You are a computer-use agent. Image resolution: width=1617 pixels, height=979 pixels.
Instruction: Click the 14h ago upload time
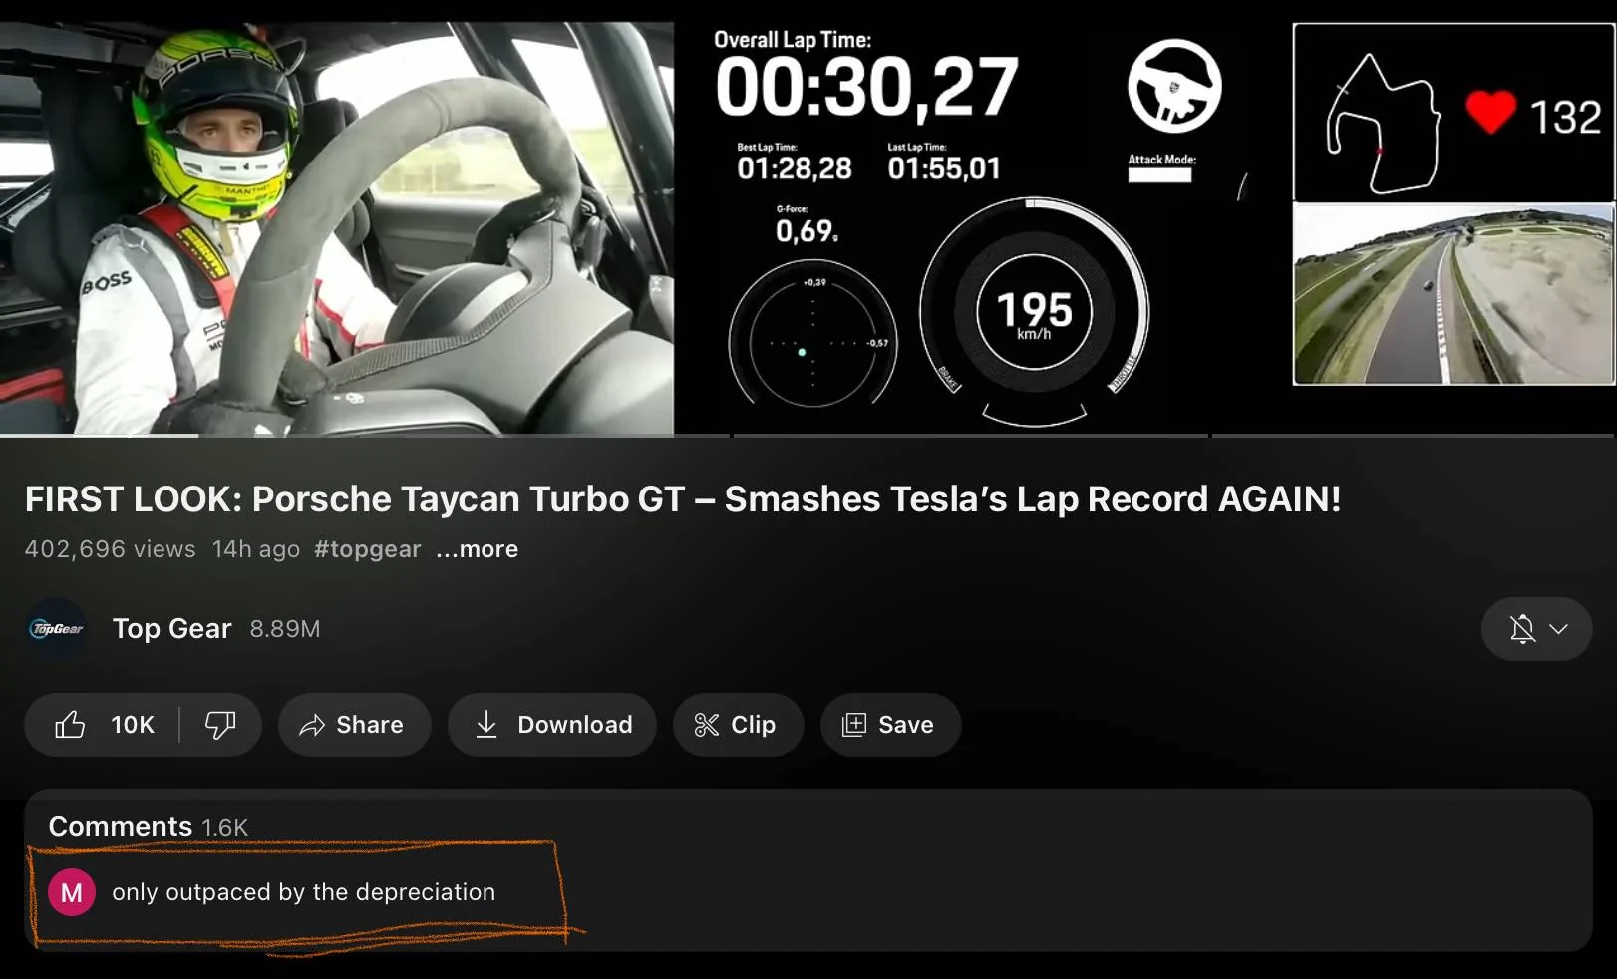(256, 549)
